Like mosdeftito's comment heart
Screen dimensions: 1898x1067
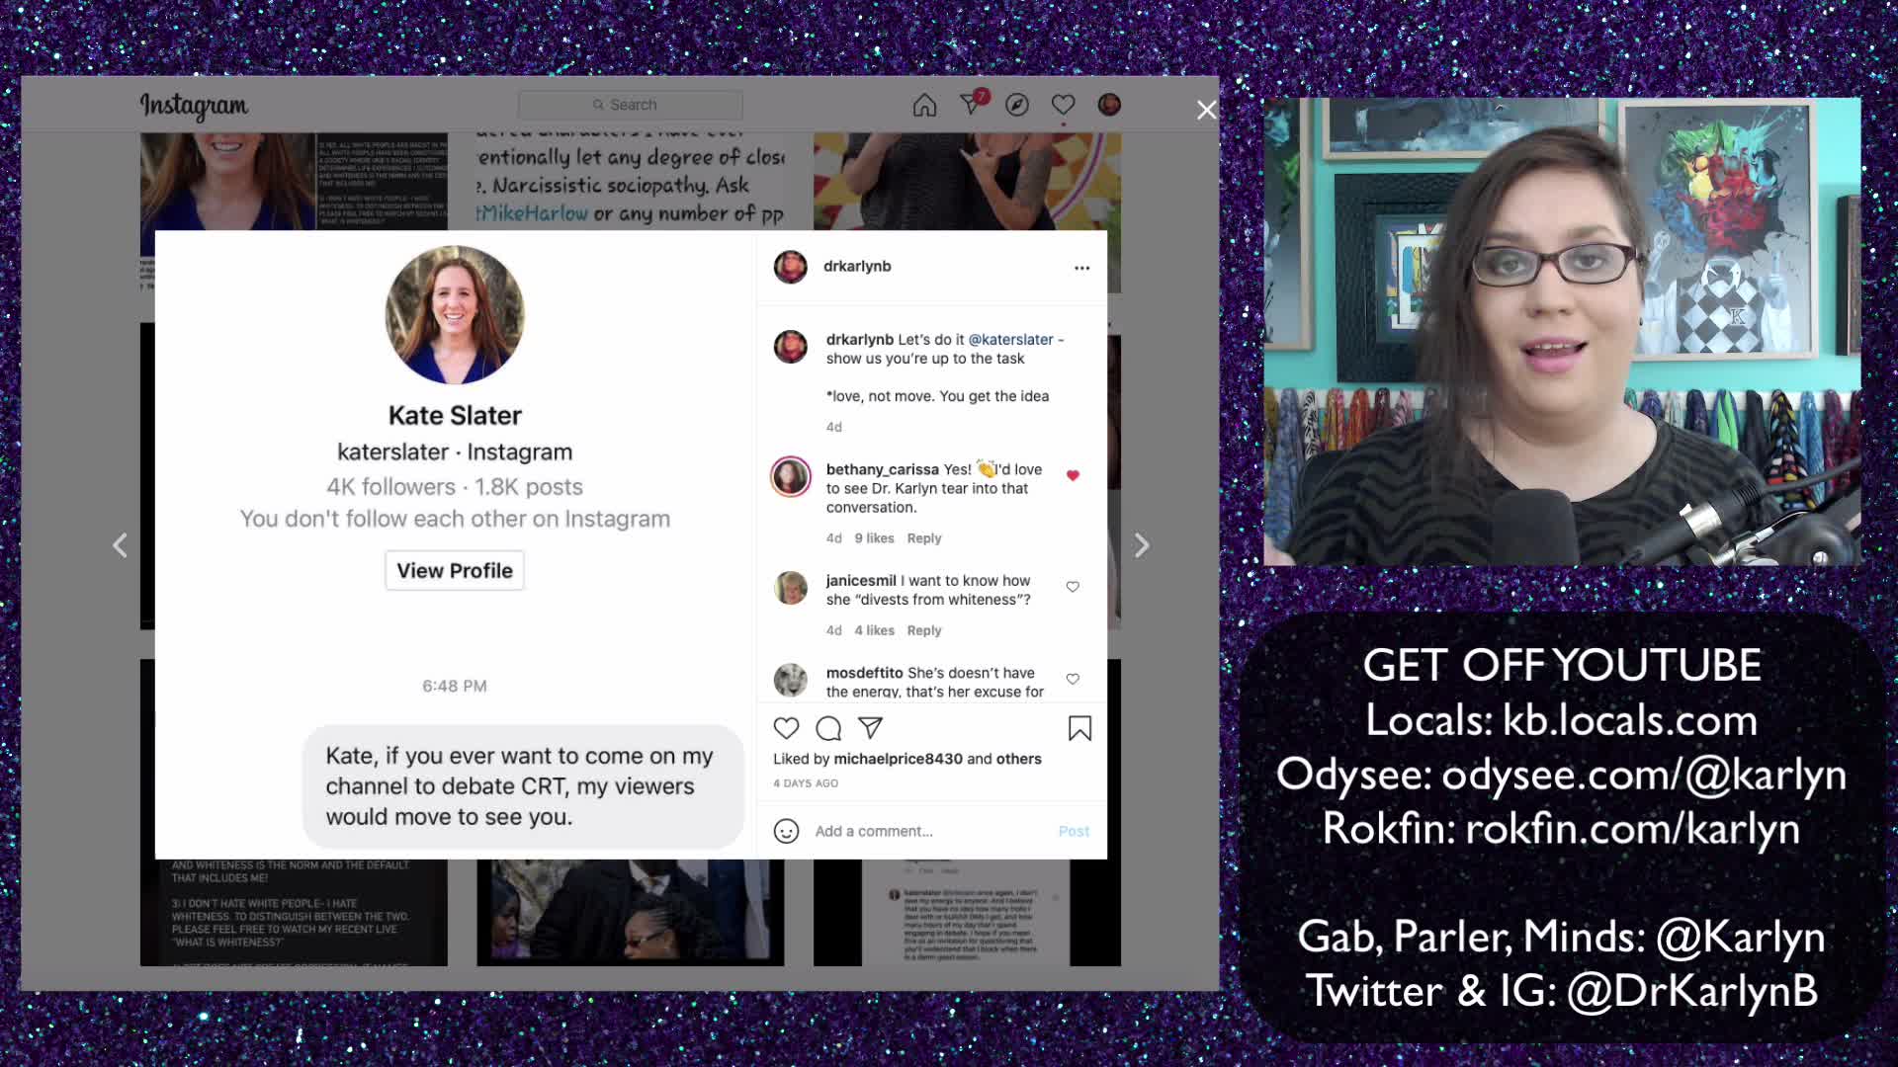(1073, 679)
